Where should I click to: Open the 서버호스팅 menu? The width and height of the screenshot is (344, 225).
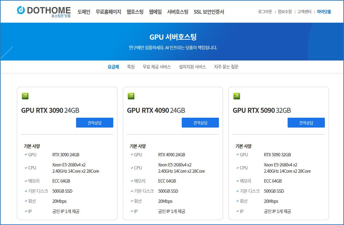(178, 12)
